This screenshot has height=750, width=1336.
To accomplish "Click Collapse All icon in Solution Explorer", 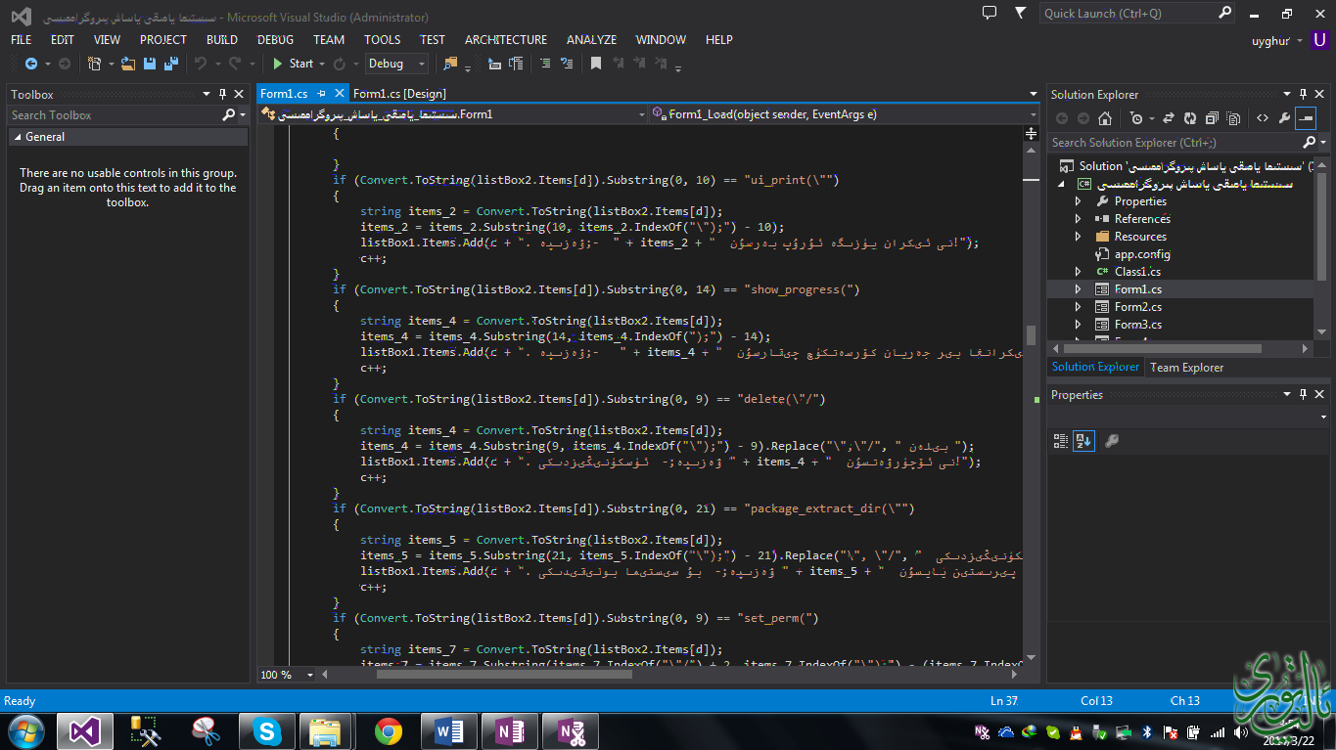I will tap(1212, 118).
